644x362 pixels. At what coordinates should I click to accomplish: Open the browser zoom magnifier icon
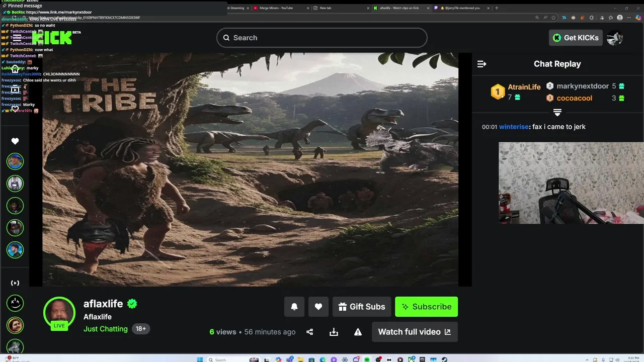537,18
